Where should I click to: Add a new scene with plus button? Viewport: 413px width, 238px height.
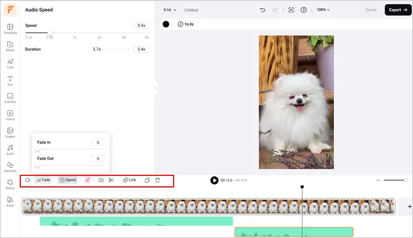click(410, 206)
